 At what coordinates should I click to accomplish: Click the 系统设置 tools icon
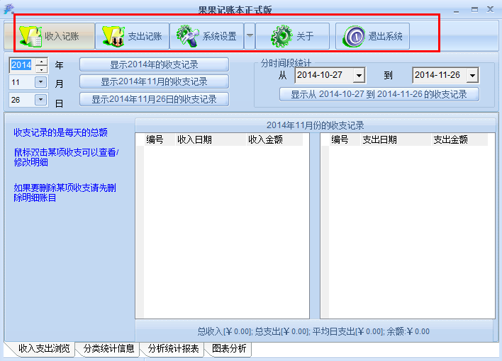[x=187, y=36]
